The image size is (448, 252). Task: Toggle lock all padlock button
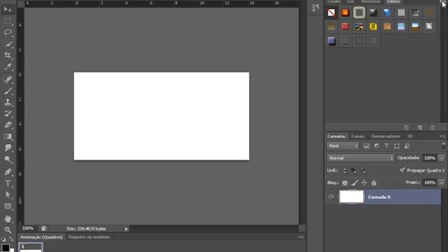[x=374, y=183]
